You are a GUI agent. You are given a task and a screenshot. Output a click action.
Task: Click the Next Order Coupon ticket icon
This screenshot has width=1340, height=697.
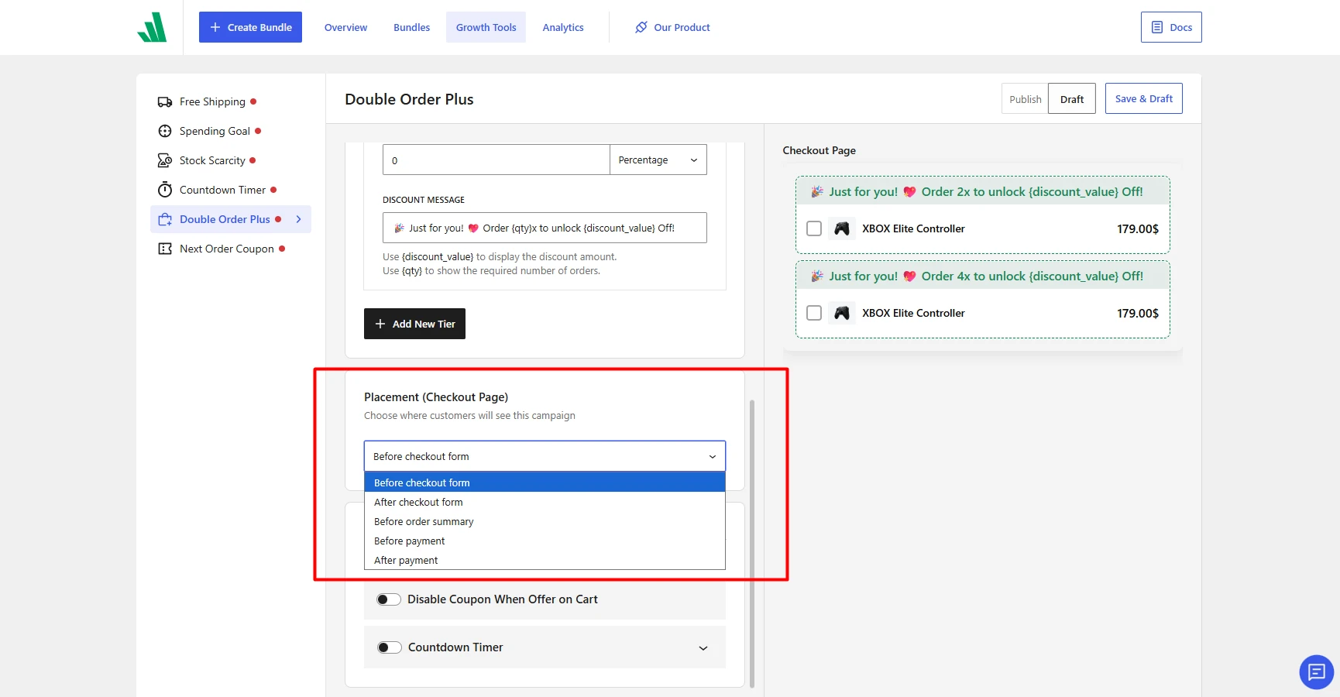coord(165,249)
